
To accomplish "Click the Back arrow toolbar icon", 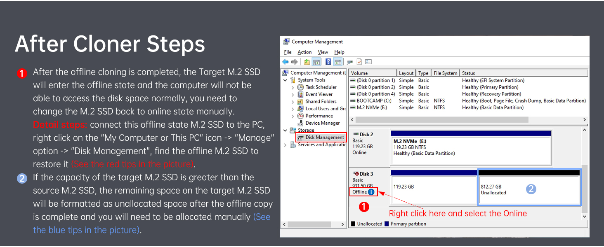I will tap(285, 62).
